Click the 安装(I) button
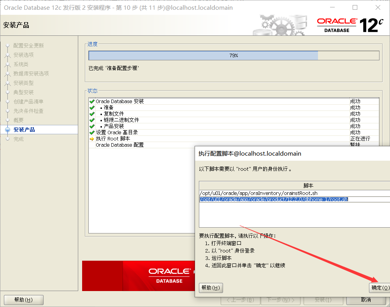The image size is (390, 307). click(323, 300)
